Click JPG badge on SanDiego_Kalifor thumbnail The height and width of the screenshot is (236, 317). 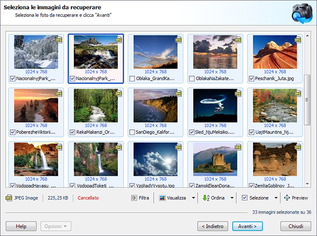(179, 93)
